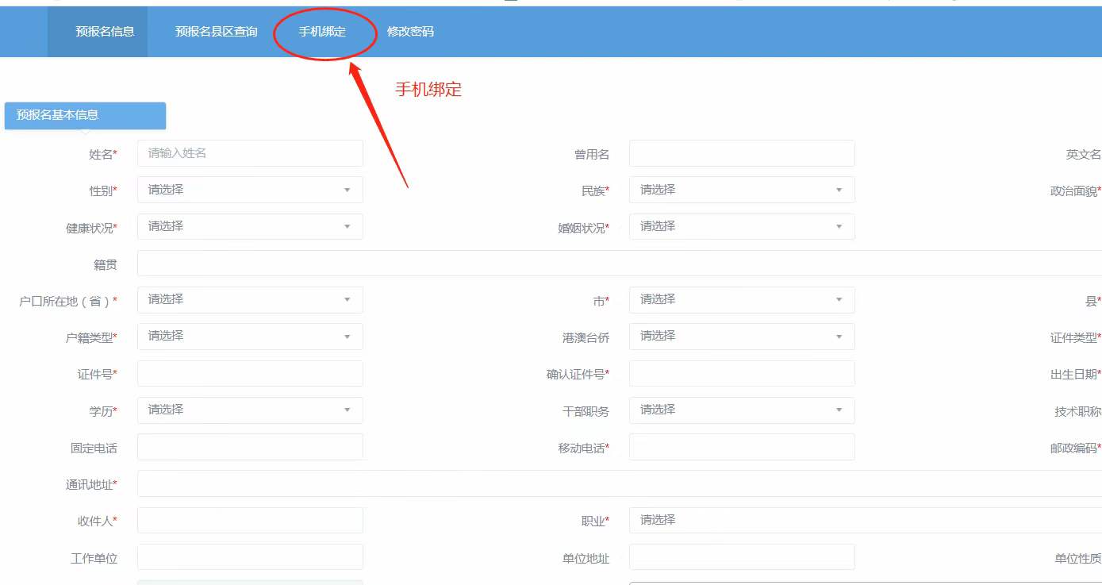Open the 手机绑定 tab
Viewport: 1102px width, 585px height.
pos(322,32)
